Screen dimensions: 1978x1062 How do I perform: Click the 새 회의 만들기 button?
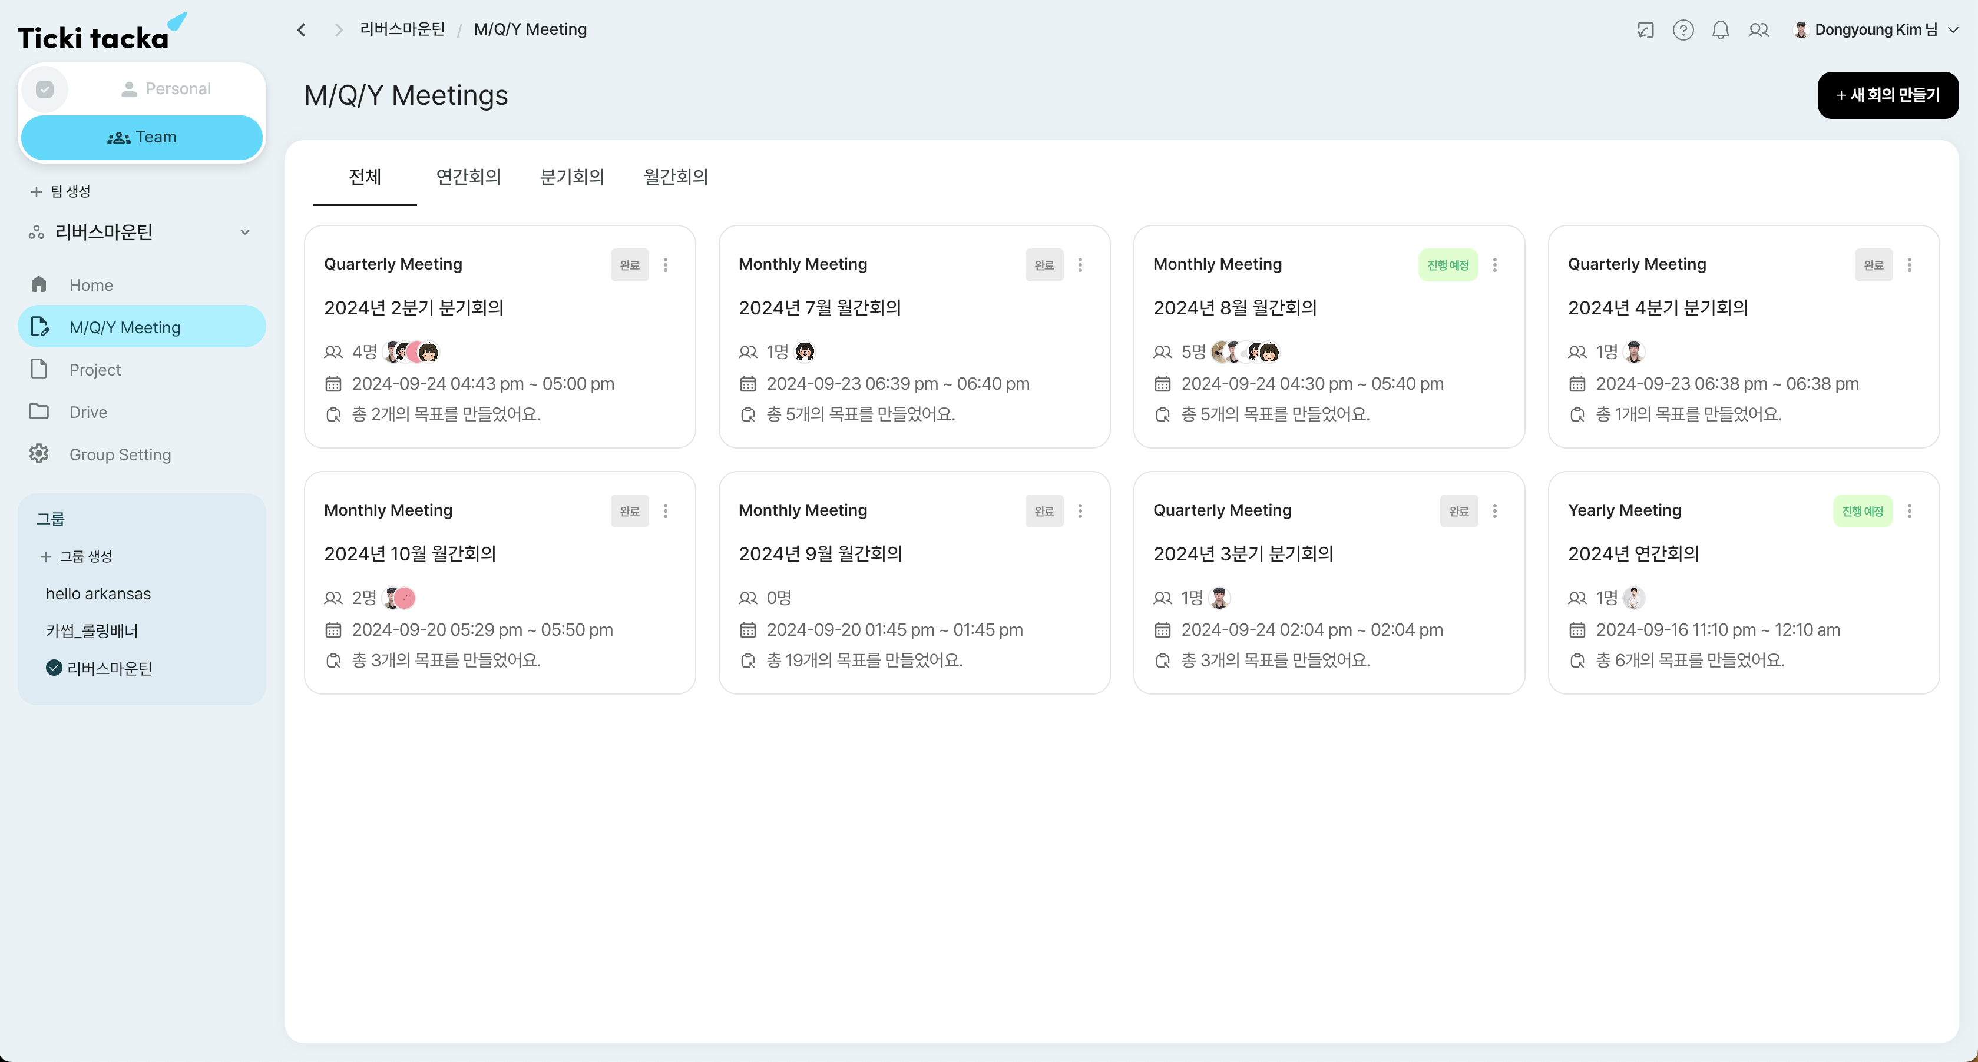(1887, 95)
